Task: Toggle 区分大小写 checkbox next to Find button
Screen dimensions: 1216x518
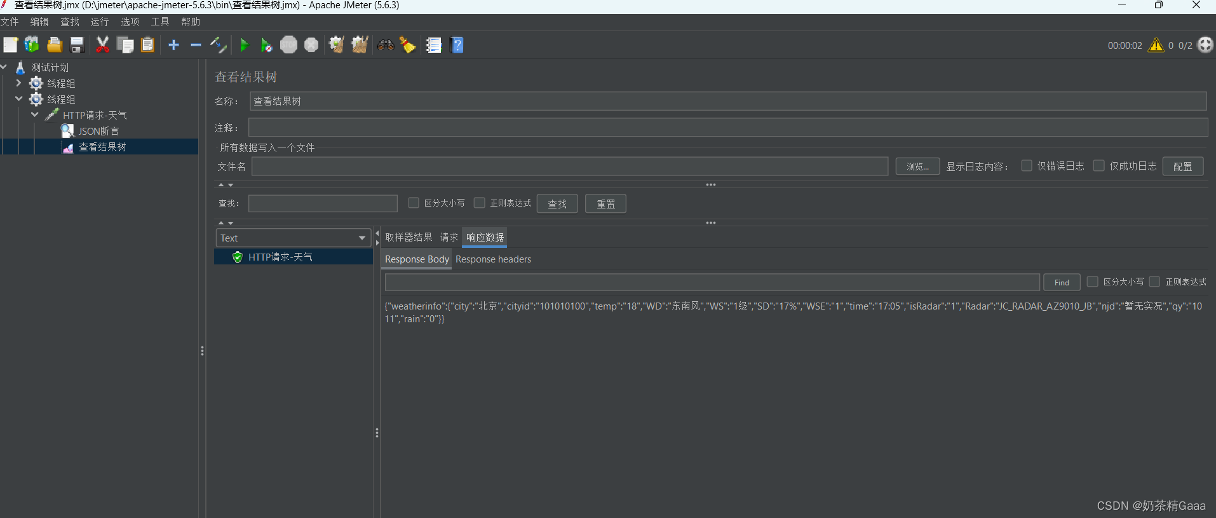Action: pyautogui.click(x=1093, y=282)
